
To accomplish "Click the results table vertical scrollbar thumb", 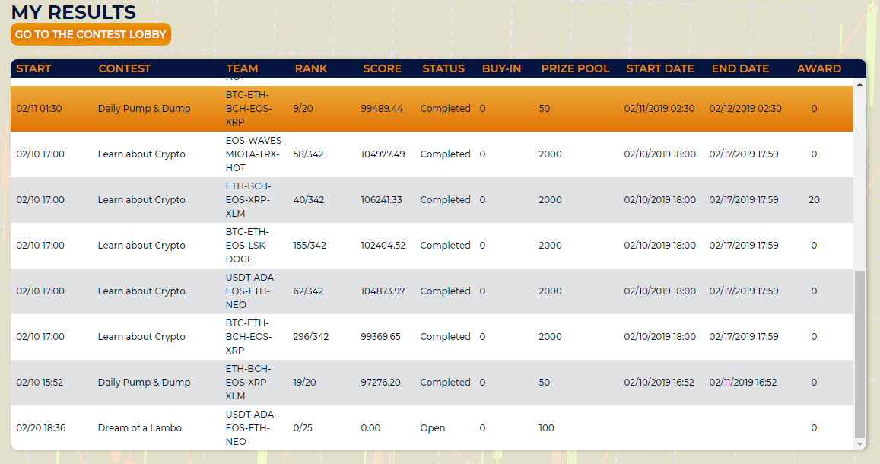I will [859, 354].
